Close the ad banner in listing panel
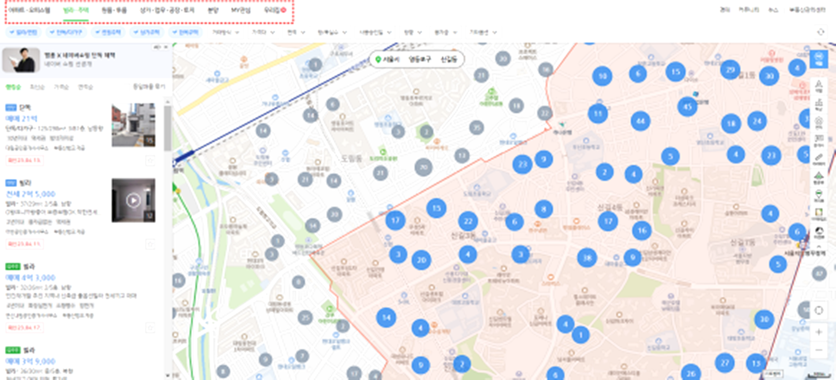 [165, 47]
